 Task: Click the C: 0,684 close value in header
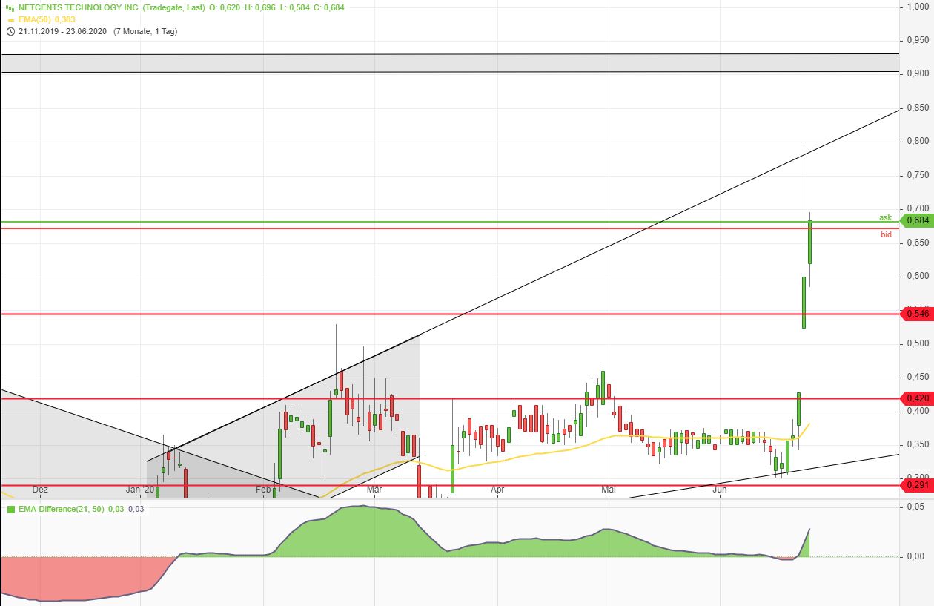328,7
